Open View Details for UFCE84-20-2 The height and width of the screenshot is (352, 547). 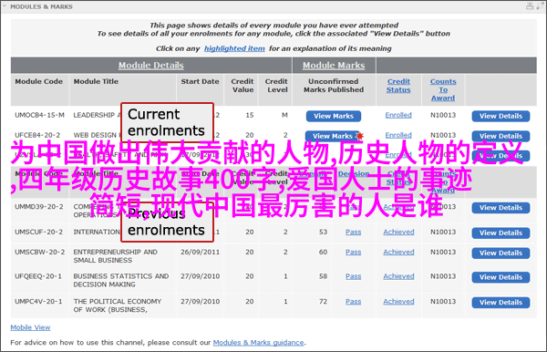tap(501, 136)
